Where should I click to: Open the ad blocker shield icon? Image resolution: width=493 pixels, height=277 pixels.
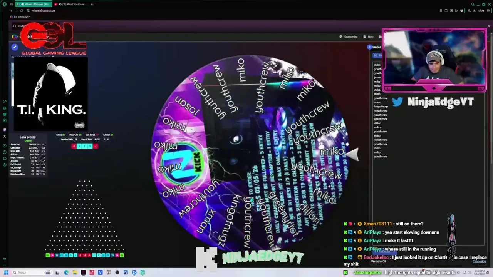tap(451, 11)
